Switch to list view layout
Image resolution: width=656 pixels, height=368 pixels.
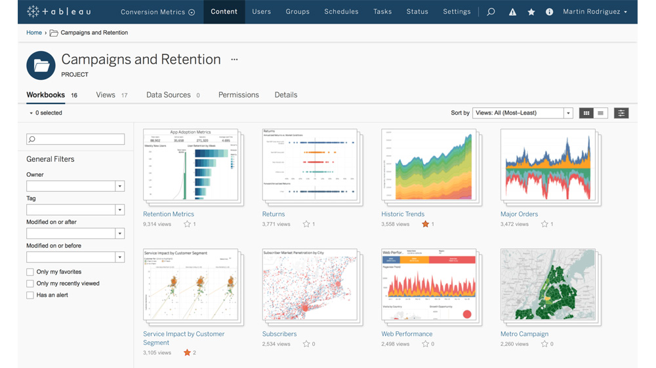tap(600, 113)
